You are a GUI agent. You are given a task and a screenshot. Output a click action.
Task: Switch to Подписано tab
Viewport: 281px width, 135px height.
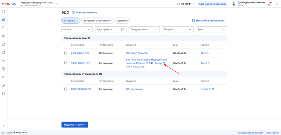(122, 21)
